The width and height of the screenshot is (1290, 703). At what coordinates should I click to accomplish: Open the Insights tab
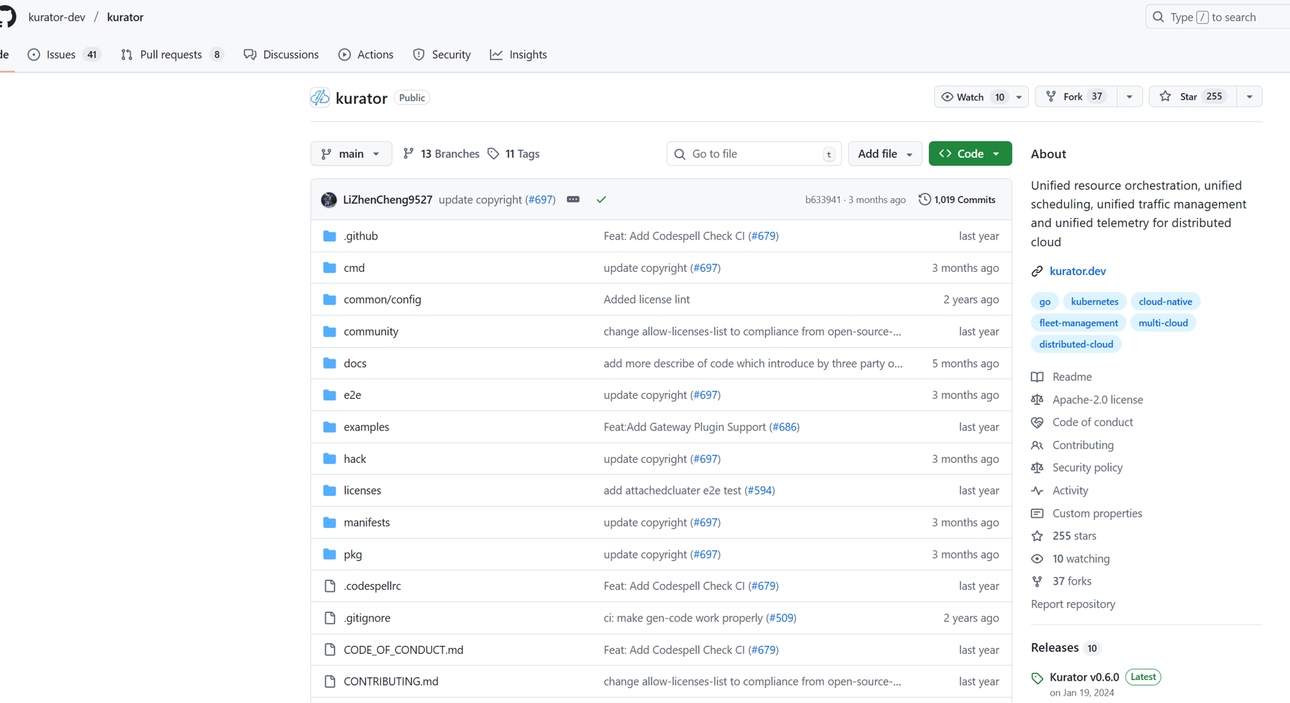coord(518,54)
